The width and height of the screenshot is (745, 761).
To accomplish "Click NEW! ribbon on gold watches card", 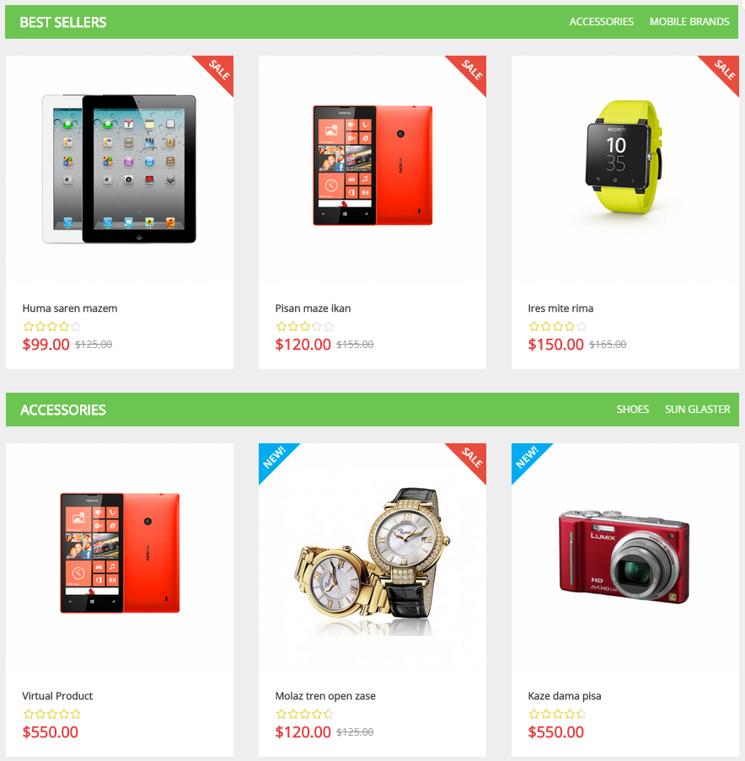I will [x=274, y=458].
